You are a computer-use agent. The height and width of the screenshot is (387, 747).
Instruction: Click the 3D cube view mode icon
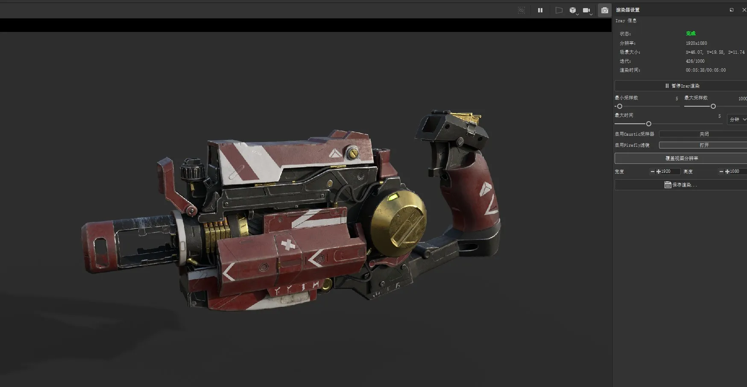(x=573, y=10)
